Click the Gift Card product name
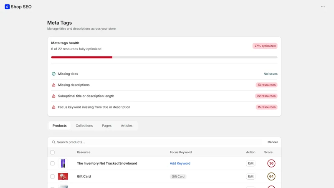Screen dimensions: 334x188 click(x=84, y=176)
